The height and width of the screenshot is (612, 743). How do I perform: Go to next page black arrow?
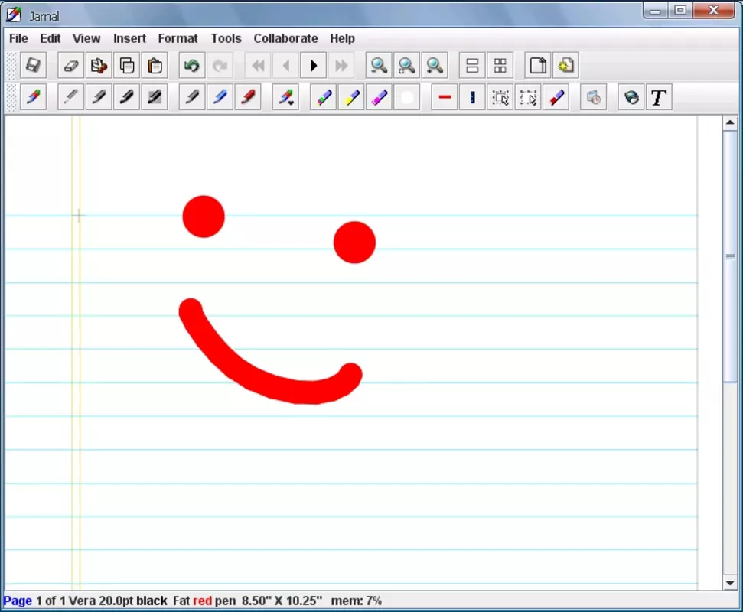313,65
